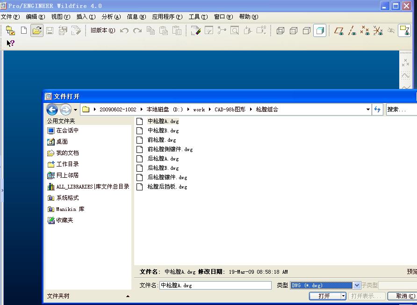Open the 编辑(E) menu
417x305 pixels.
tap(36, 17)
